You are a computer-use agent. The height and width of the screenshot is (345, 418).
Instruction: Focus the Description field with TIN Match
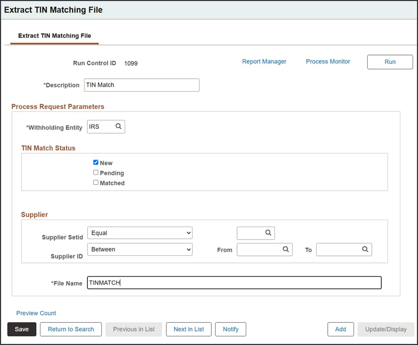[x=141, y=85]
